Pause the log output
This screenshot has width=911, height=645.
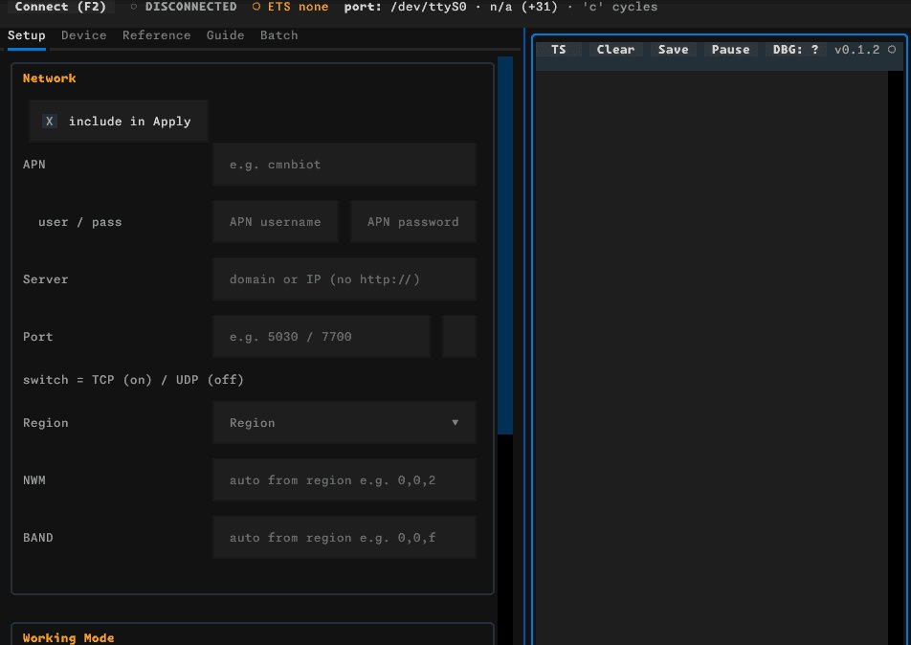(731, 50)
